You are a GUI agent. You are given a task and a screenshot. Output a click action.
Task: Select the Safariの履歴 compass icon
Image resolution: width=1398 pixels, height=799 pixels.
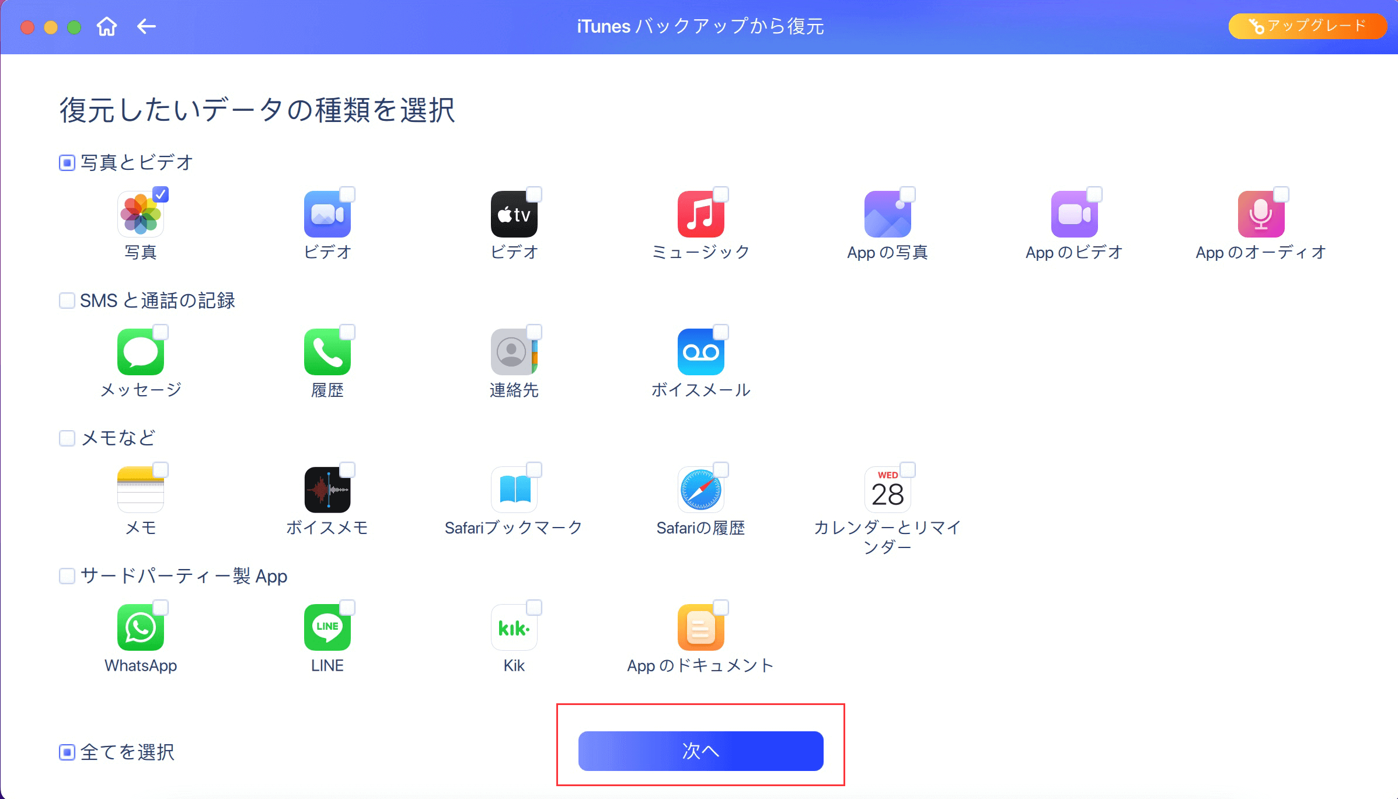pos(700,490)
